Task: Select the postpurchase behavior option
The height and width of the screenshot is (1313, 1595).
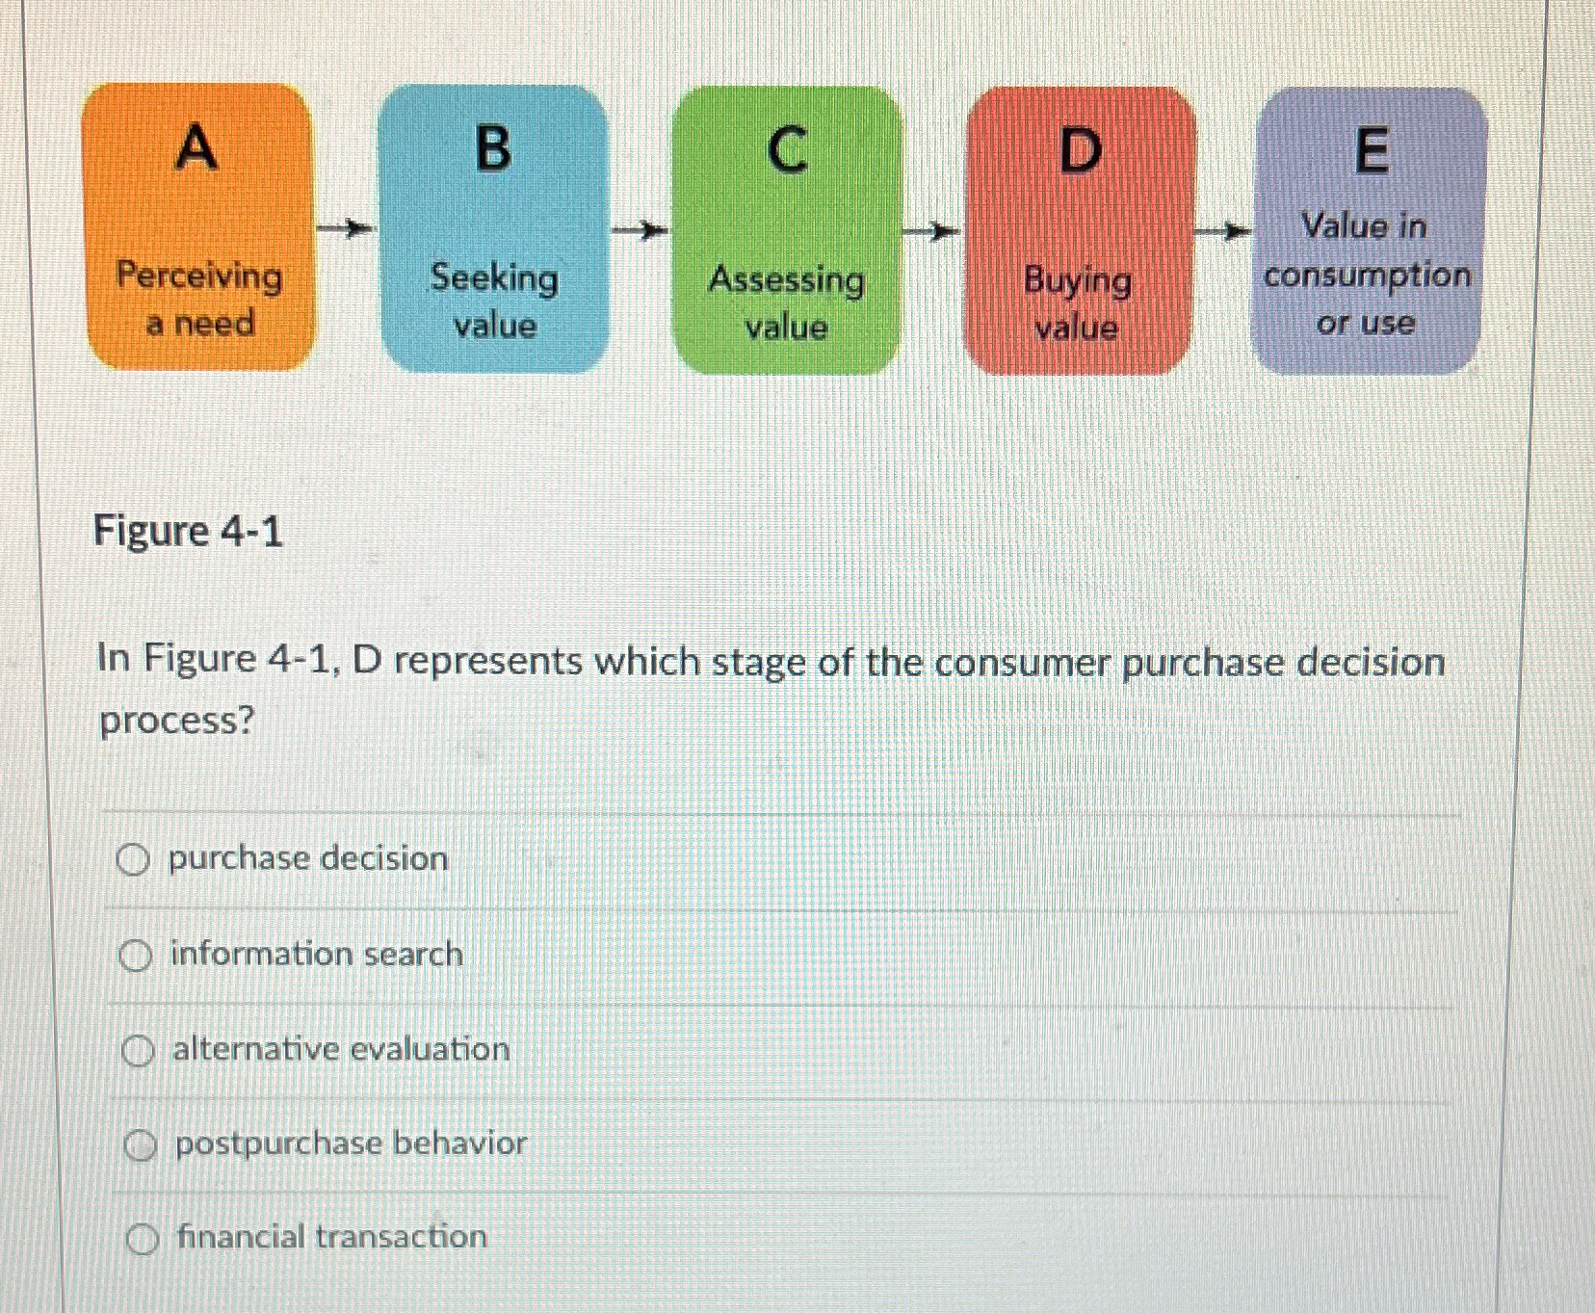Action: click(x=141, y=1143)
